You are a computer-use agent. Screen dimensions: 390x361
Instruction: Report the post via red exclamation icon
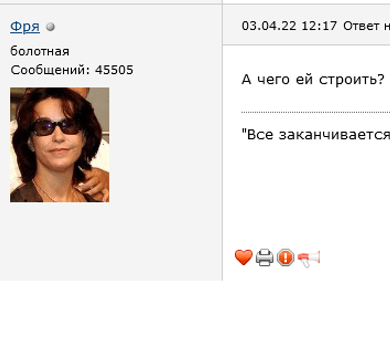(x=285, y=257)
